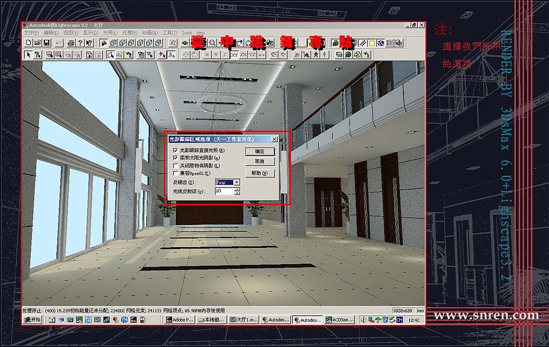The height and width of the screenshot is (347, 549).
Task: Click the red question mark Help icon
Action: (x=80, y=43)
